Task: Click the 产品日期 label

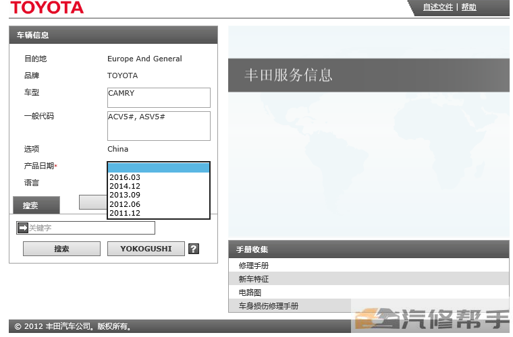Action: tap(39, 166)
